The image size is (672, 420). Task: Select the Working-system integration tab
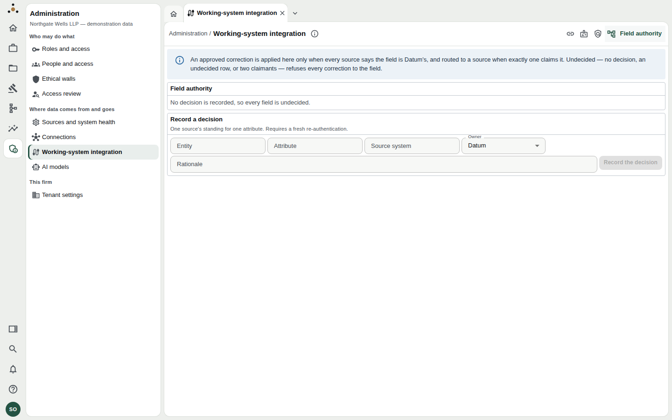pyautogui.click(x=236, y=13)
